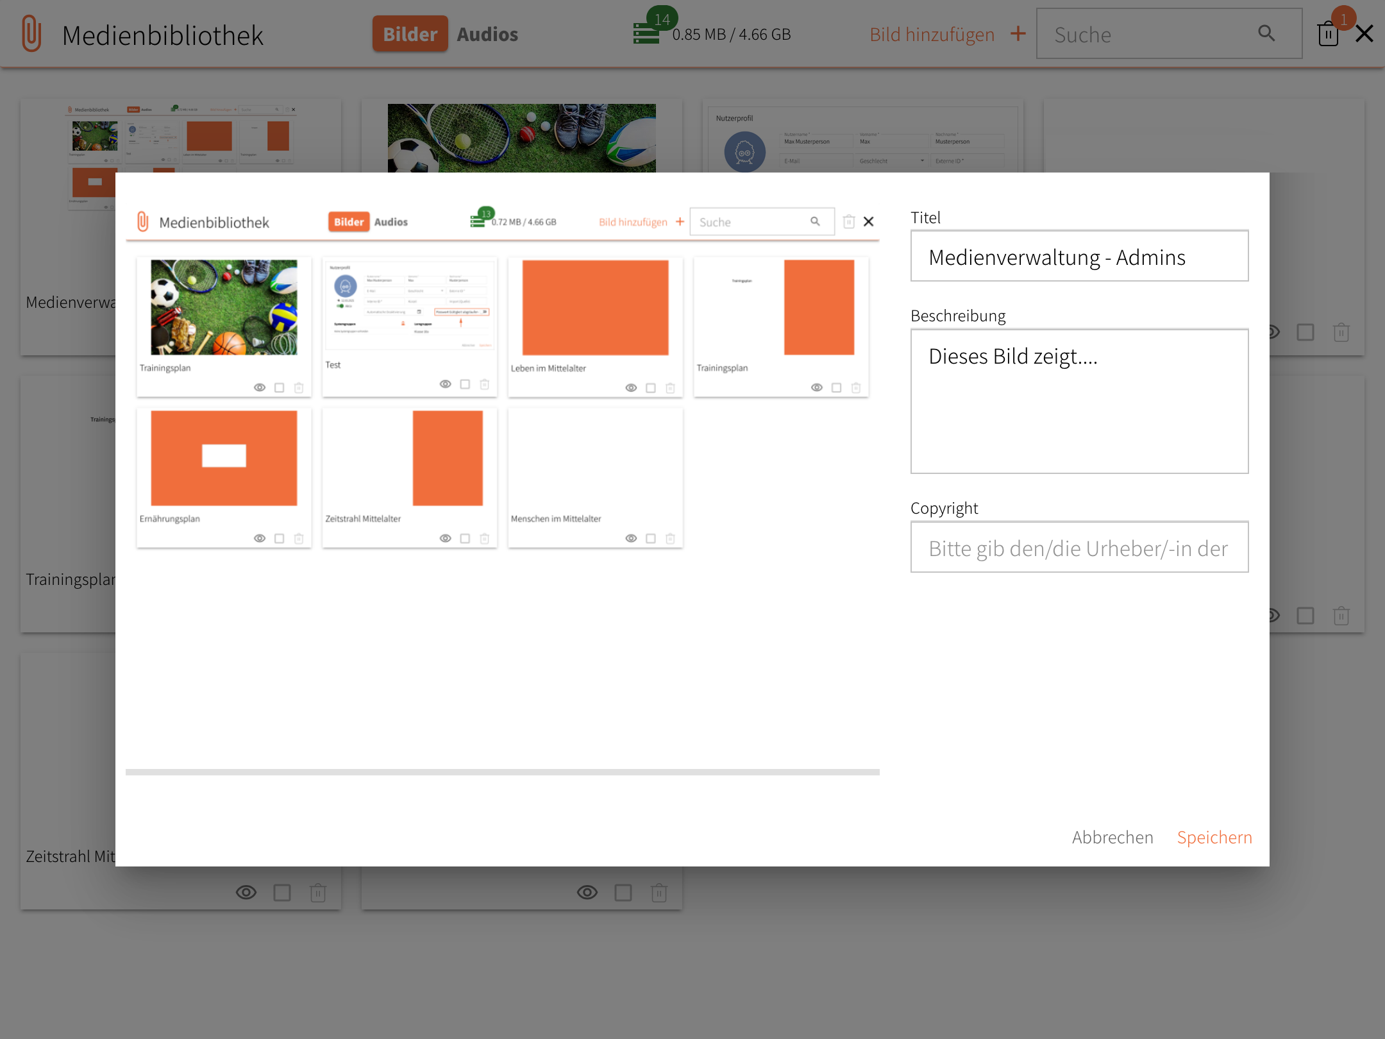Image resolution: width=1385 pixels, height=1039 pixels.
Task: Click the paperclip Medienbibliothek logo icon
Action: pyautogui.click(x=31, y=34)
